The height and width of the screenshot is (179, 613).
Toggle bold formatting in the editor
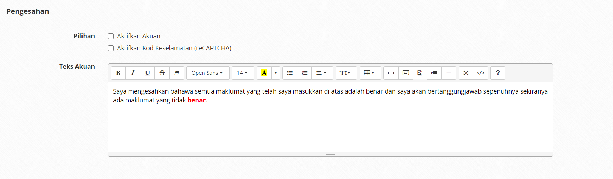[118, 73]
